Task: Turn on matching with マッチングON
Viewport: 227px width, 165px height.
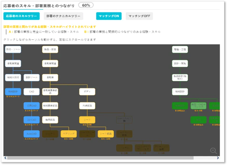Action: point(109,16)
